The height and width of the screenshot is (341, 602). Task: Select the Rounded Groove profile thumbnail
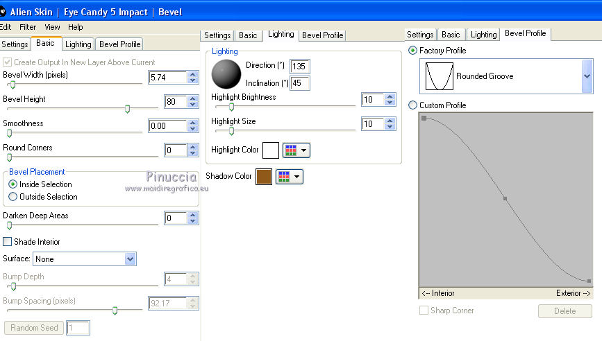440,76
